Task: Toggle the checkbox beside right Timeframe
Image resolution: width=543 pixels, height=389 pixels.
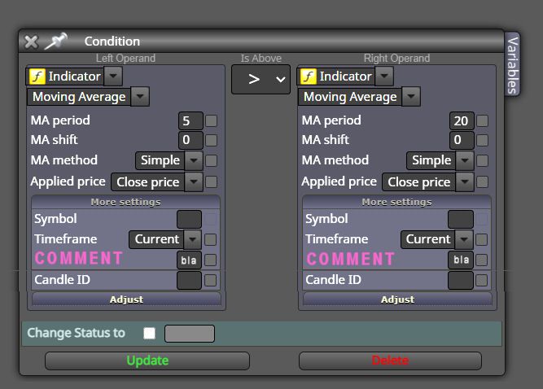Action: tap(481, 239)
